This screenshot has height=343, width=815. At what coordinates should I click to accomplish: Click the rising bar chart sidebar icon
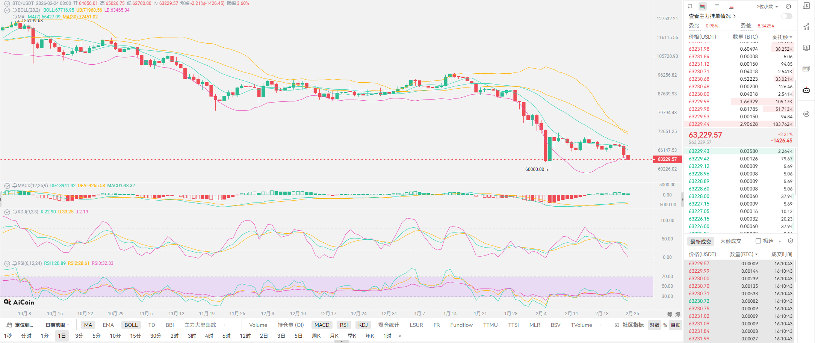[806, 27]
